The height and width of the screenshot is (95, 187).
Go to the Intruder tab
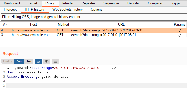click(68, 3)
